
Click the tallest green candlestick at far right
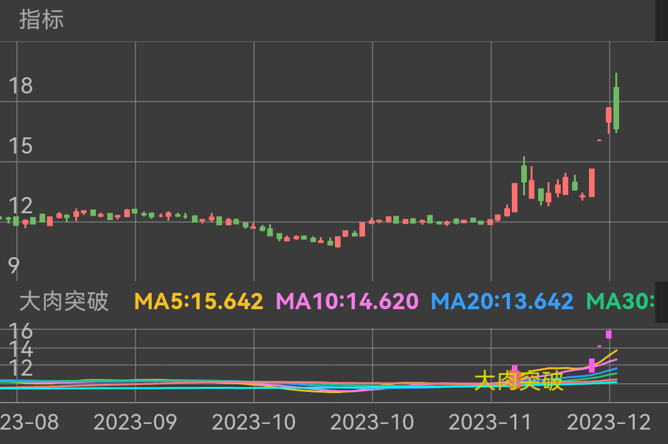coord(617,108)
